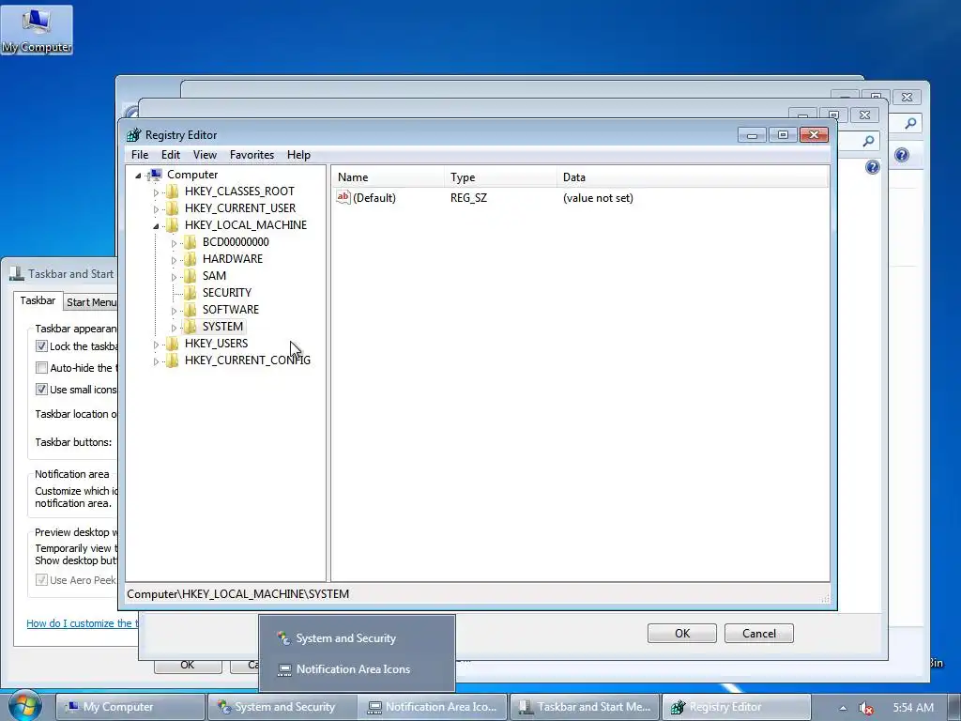This screenshot has height=721, width=961.
Task: Expand the BCD00000000 subkey
Action: pos(174,243)
